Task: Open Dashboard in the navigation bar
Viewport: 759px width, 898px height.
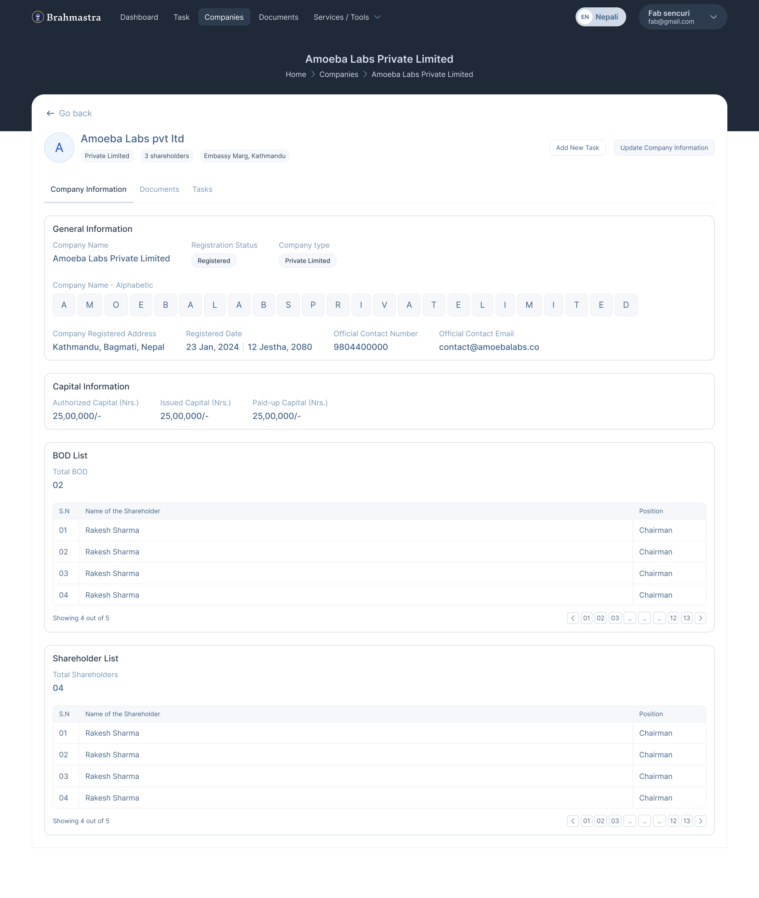Action: pos(139,17)
